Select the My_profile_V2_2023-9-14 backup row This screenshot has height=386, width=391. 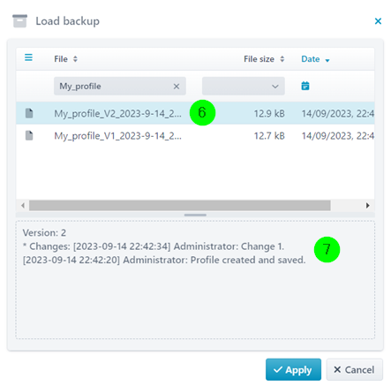tap(195, 113)
